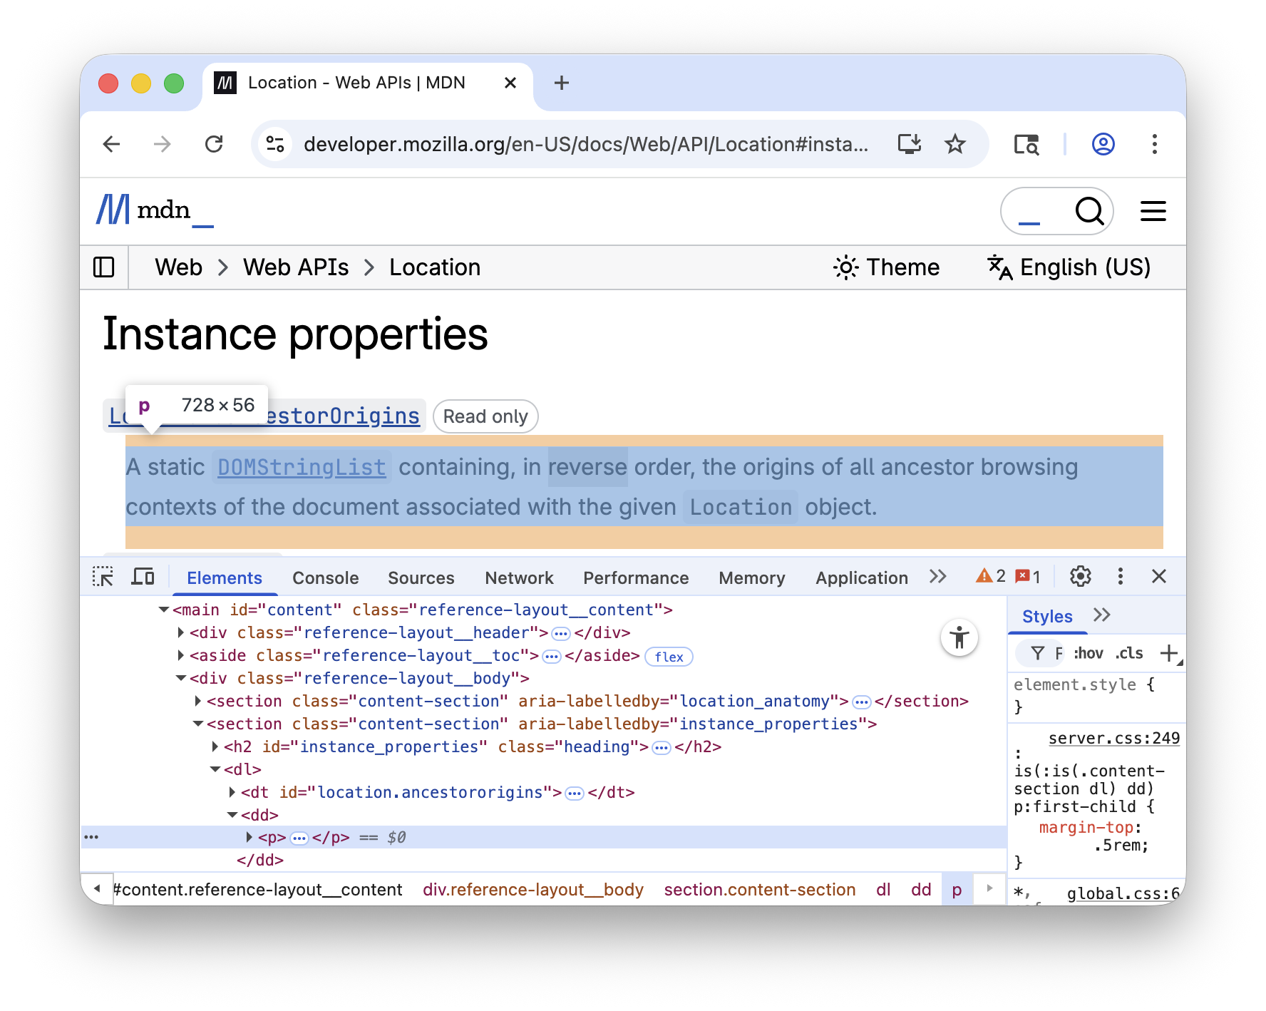Switch to the Network tab

click(x=519, y=578)
